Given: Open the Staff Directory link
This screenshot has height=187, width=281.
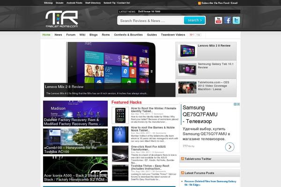Looking at the screenshot, I should click(x=93, y=3).
